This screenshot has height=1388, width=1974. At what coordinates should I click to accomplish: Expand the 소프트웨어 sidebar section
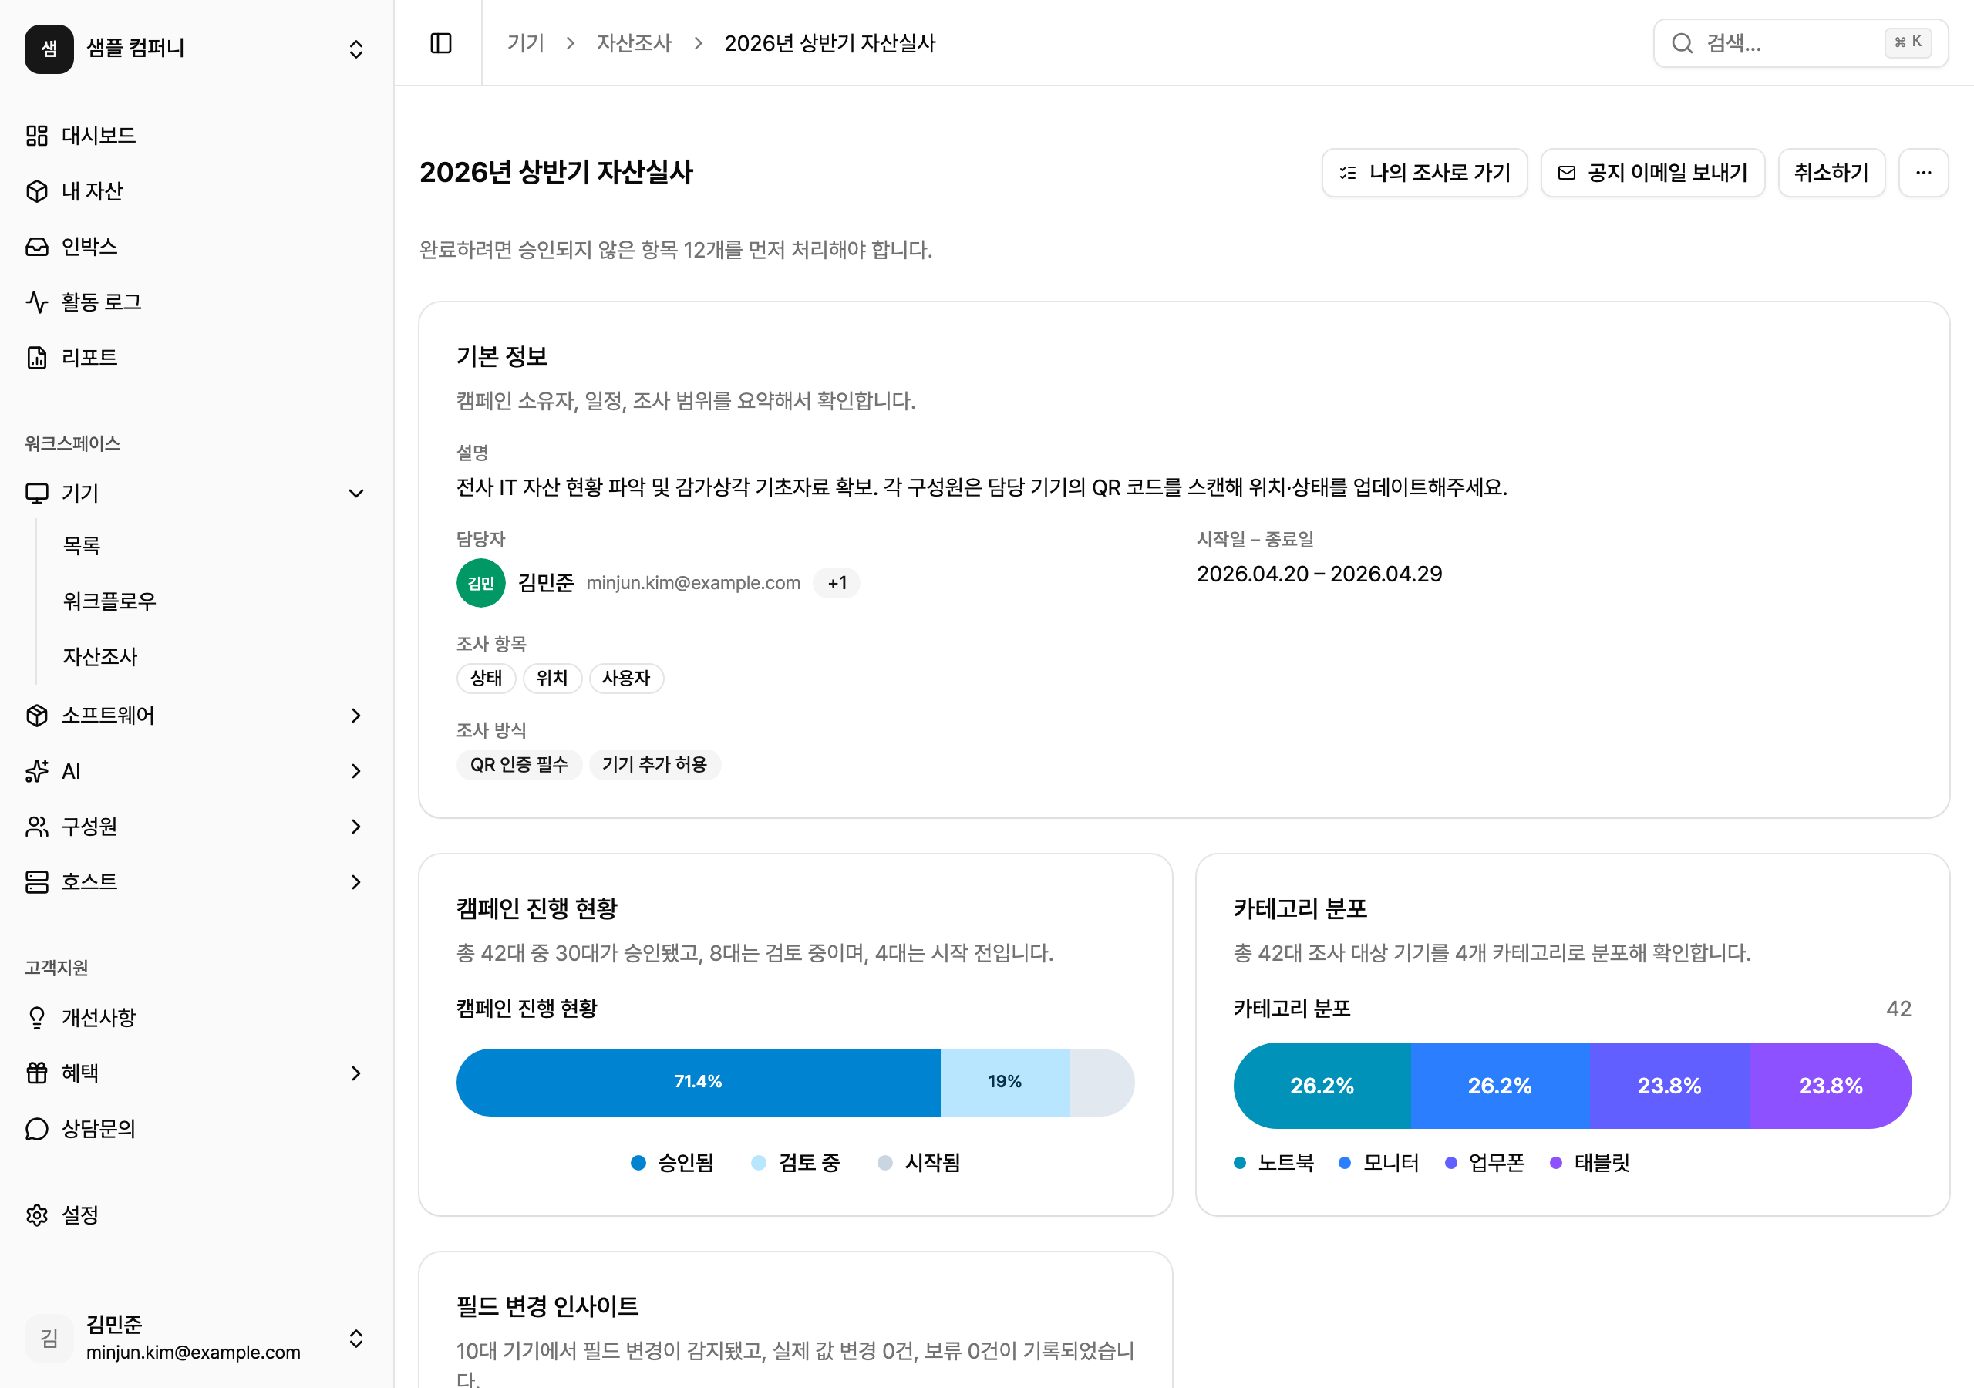pos(355,716)
